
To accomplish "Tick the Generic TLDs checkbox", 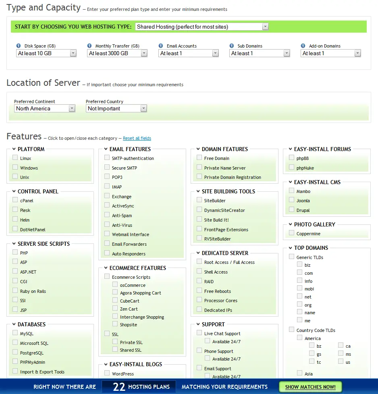I will [291, 257].
